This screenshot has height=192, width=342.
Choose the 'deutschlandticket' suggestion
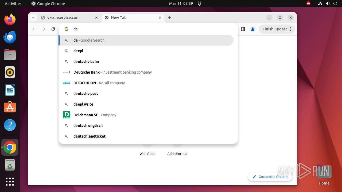click(146, 136)
